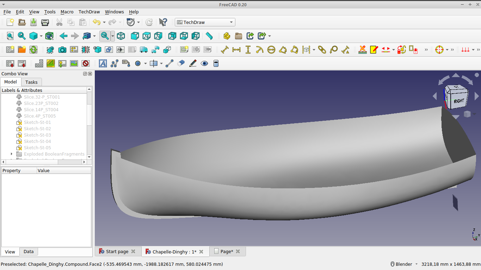This screenshot has width=481, height=270.
Task: Open the Macro menu
Action: pos(67,12)
